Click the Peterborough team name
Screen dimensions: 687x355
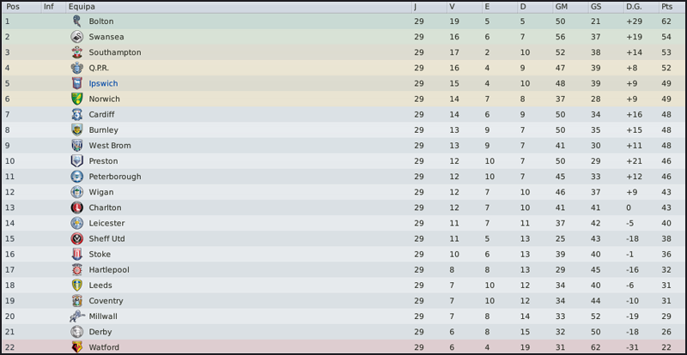pos(114,177)
